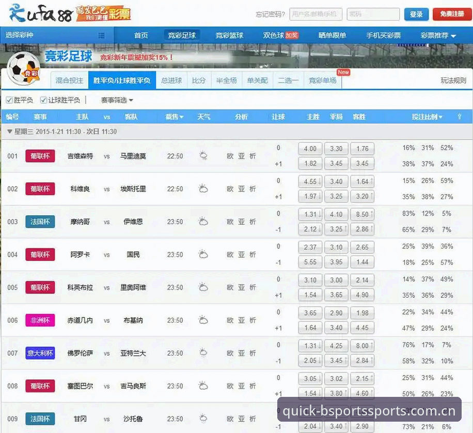Select the 胜平负/让球胜平负 tab
Screen dimensions: 473x433
pyautogui.click(x=122, y=80)
